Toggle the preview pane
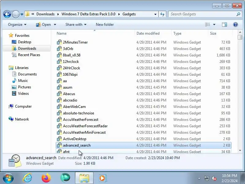This screenshot has height=184, width=245. [224, 25]
